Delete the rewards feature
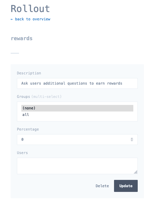This screenshot has width=151, height=200. [x=102, y=186]
